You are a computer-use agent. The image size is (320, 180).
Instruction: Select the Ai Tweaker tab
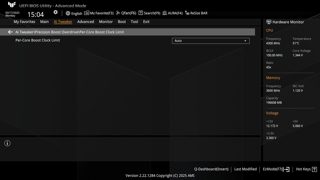coord(63,22)
